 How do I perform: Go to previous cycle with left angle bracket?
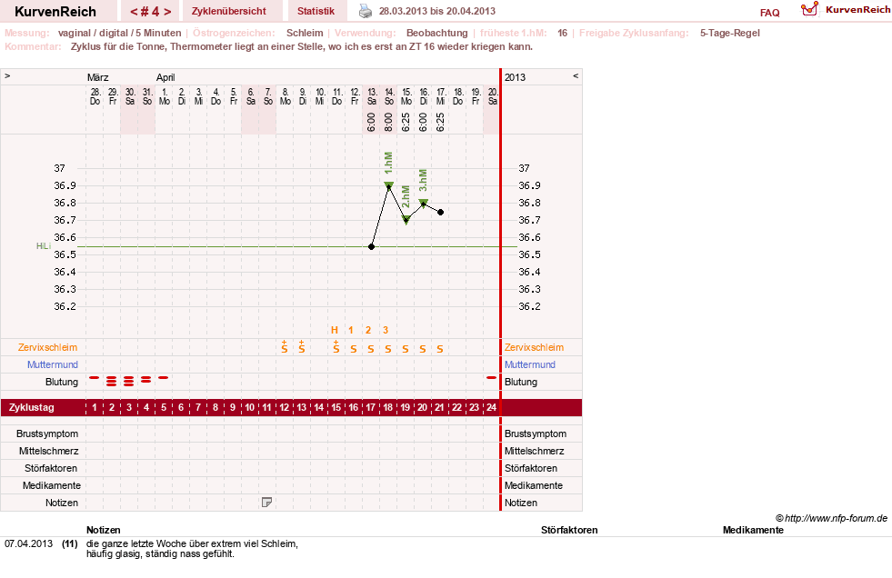tap(134, 12)
